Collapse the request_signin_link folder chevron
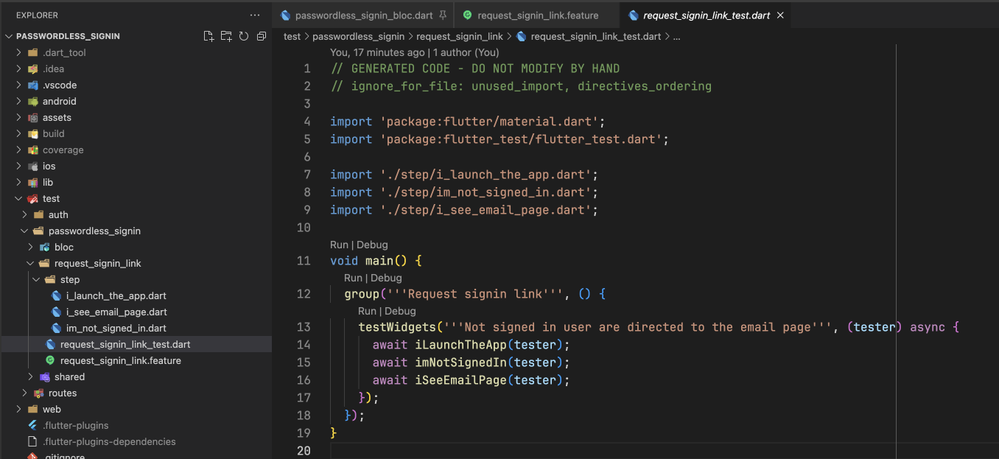 coord(31,263)
